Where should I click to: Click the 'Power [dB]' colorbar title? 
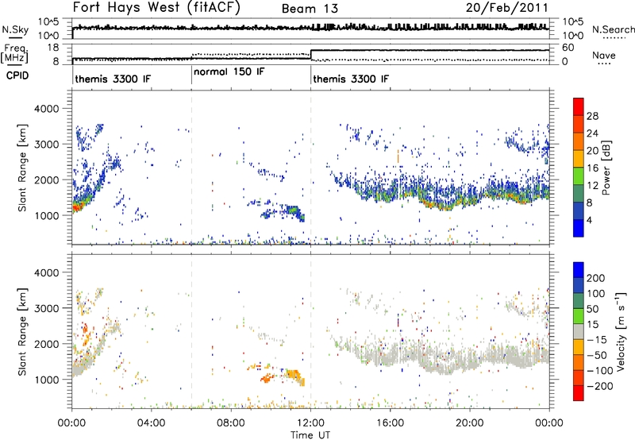coord(606,168)
